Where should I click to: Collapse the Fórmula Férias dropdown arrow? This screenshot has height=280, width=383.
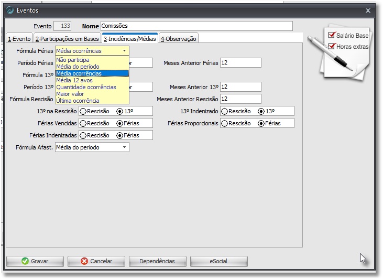click(x=124, y=51)
